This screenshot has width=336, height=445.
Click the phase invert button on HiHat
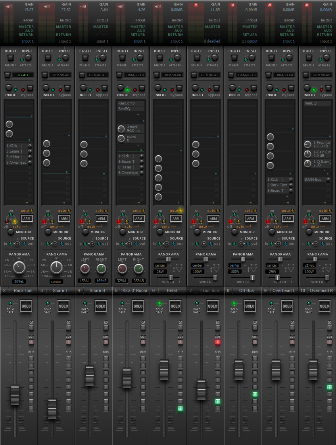tap(180, 328)
